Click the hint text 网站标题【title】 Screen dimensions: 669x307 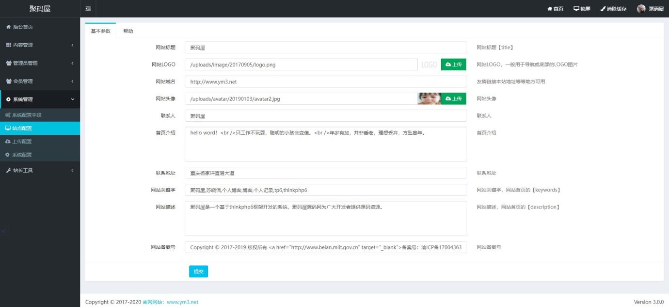tap(495, 48)
